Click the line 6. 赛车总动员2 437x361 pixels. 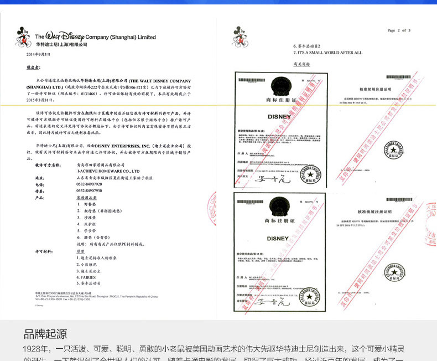coord(306,46)
